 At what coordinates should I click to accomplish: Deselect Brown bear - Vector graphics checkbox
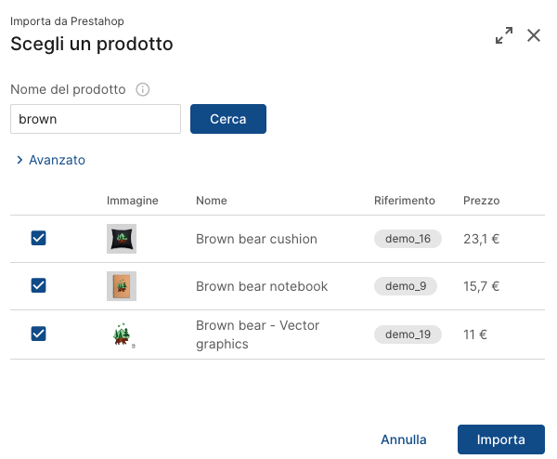pos(39,334)
